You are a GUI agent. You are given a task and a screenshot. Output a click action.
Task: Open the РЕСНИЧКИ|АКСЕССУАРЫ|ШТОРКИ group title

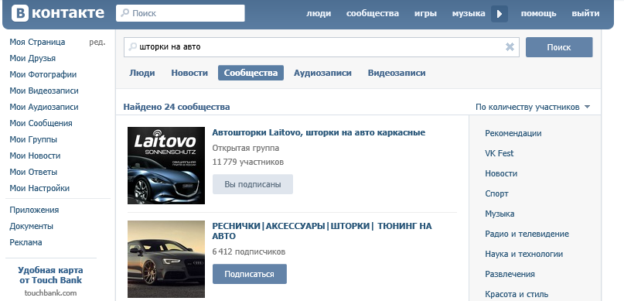pyautogui.click(x=322, y=231)
